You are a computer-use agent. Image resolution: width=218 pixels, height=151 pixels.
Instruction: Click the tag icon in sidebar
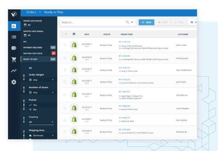(x=14, y=48)
